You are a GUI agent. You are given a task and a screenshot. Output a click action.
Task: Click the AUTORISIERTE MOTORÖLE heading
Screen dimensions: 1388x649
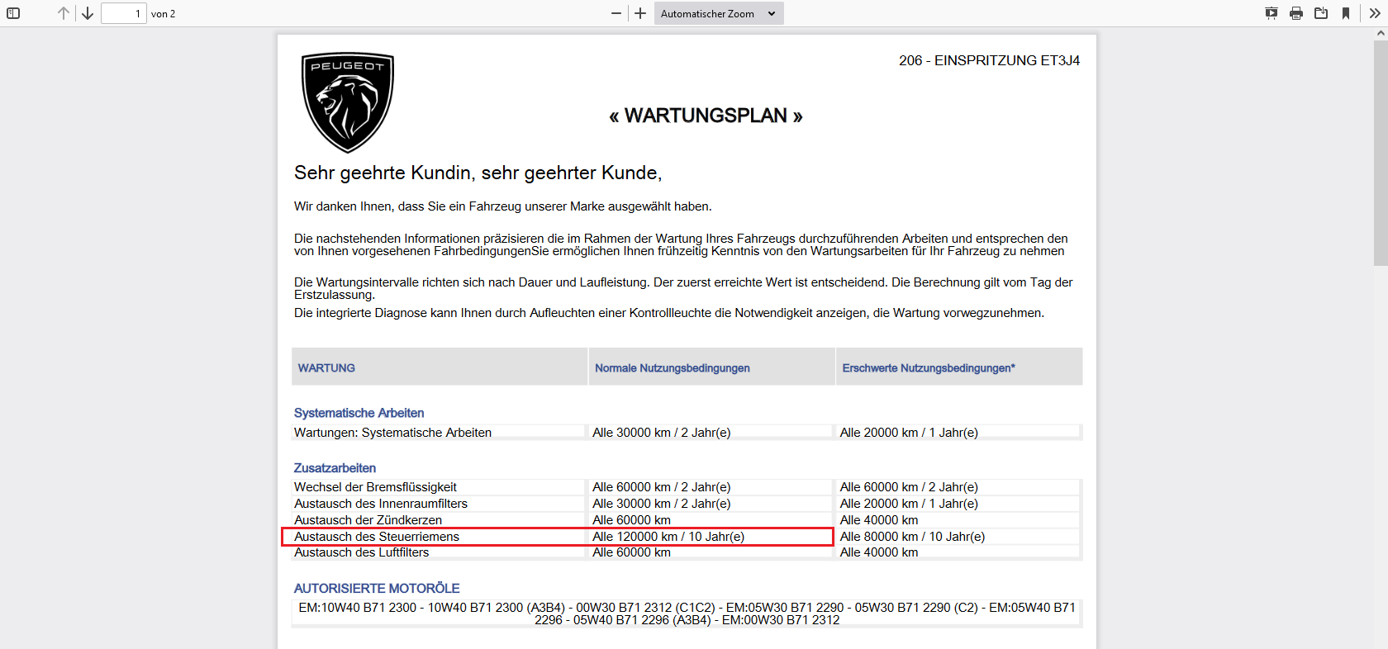[377, 588]
